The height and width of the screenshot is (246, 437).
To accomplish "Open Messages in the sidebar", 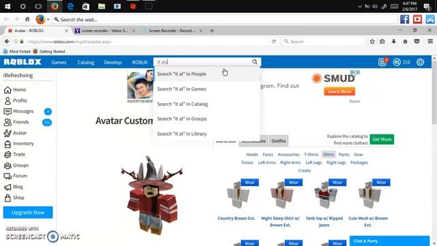I will (19, 111).
